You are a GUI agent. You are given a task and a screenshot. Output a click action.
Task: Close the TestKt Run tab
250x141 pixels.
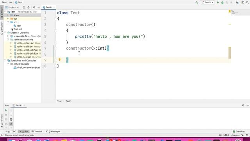[24, 105]
